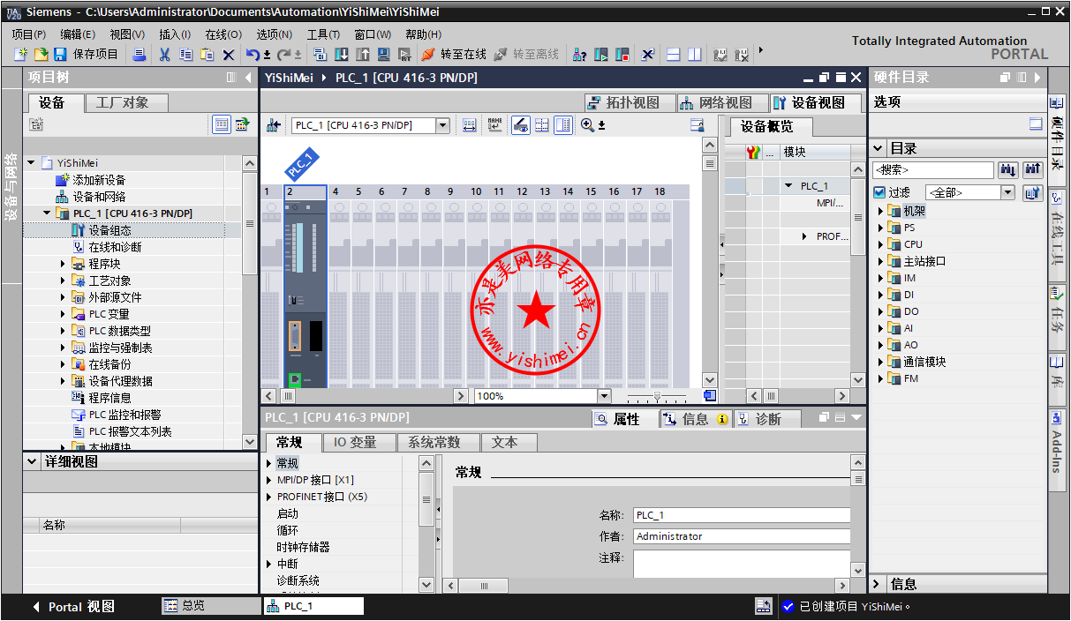Click the Print icon in toolbar
Viewport: 1071px width, 621px height.
pos(140,55)
